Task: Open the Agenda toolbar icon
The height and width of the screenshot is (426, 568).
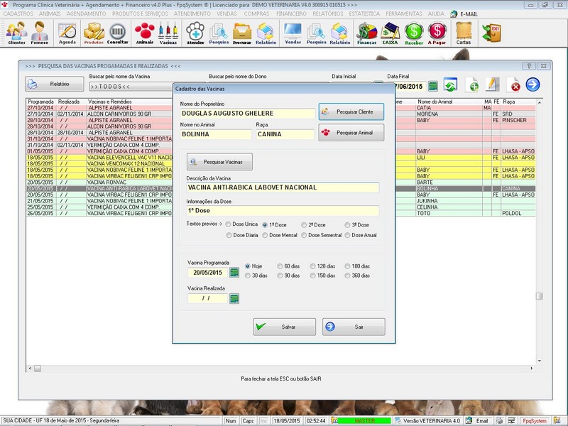Action: [67, 33]
